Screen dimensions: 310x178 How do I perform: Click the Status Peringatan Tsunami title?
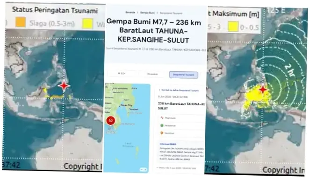point(55,10)
